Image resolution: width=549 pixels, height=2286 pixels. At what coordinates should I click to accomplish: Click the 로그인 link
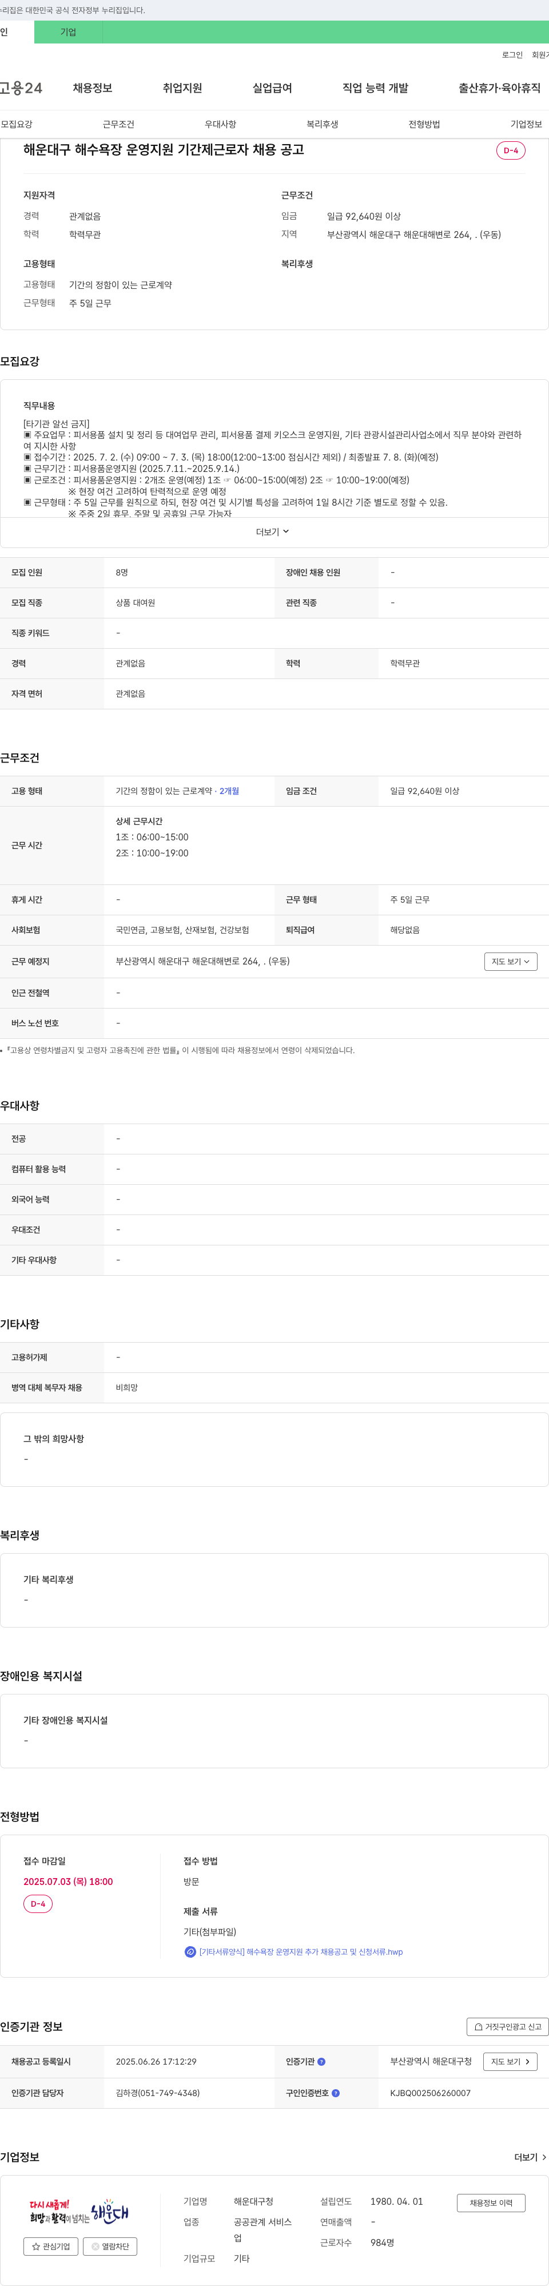pos(512,55)
